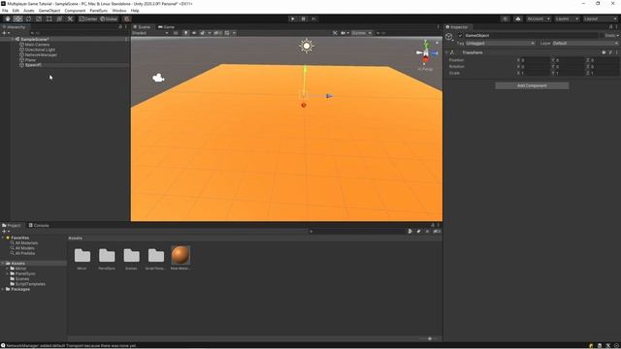Image resolution: width=621 pixels, height=349 pixels.
Task: Toggle the Center pivot mode button
Action: pos(88,18)
